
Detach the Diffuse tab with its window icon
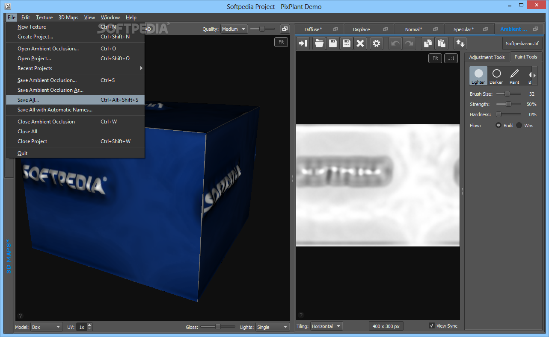coord(335,29)
